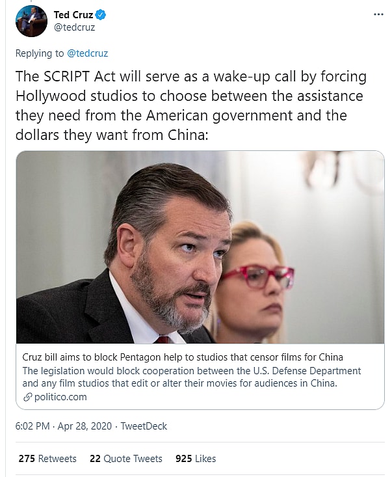392x477 pixels.
Task: Open the TweetDeck source label
Action: [x=146, y=426]
